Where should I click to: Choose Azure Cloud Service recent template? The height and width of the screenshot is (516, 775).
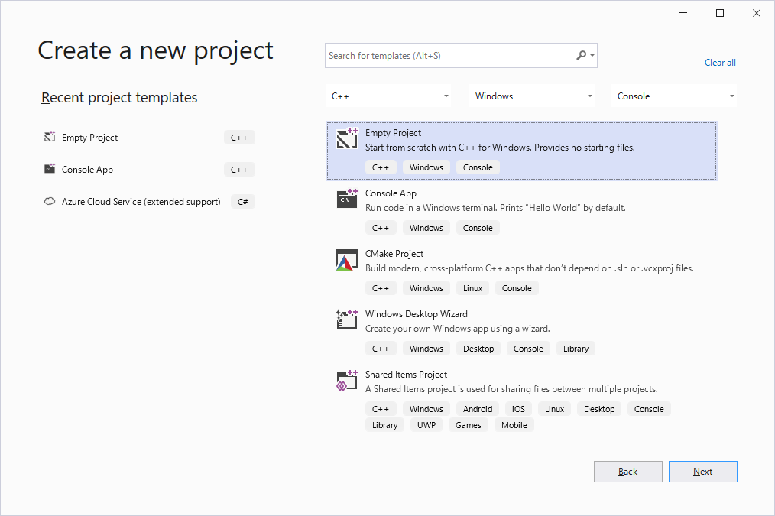(x=141, y=202)
